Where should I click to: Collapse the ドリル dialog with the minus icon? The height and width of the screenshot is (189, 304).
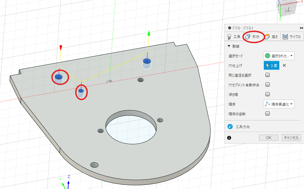(229, 28)
